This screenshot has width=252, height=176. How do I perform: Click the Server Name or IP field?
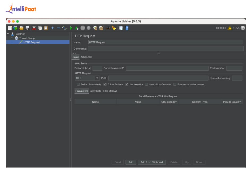tap(167, 68)
